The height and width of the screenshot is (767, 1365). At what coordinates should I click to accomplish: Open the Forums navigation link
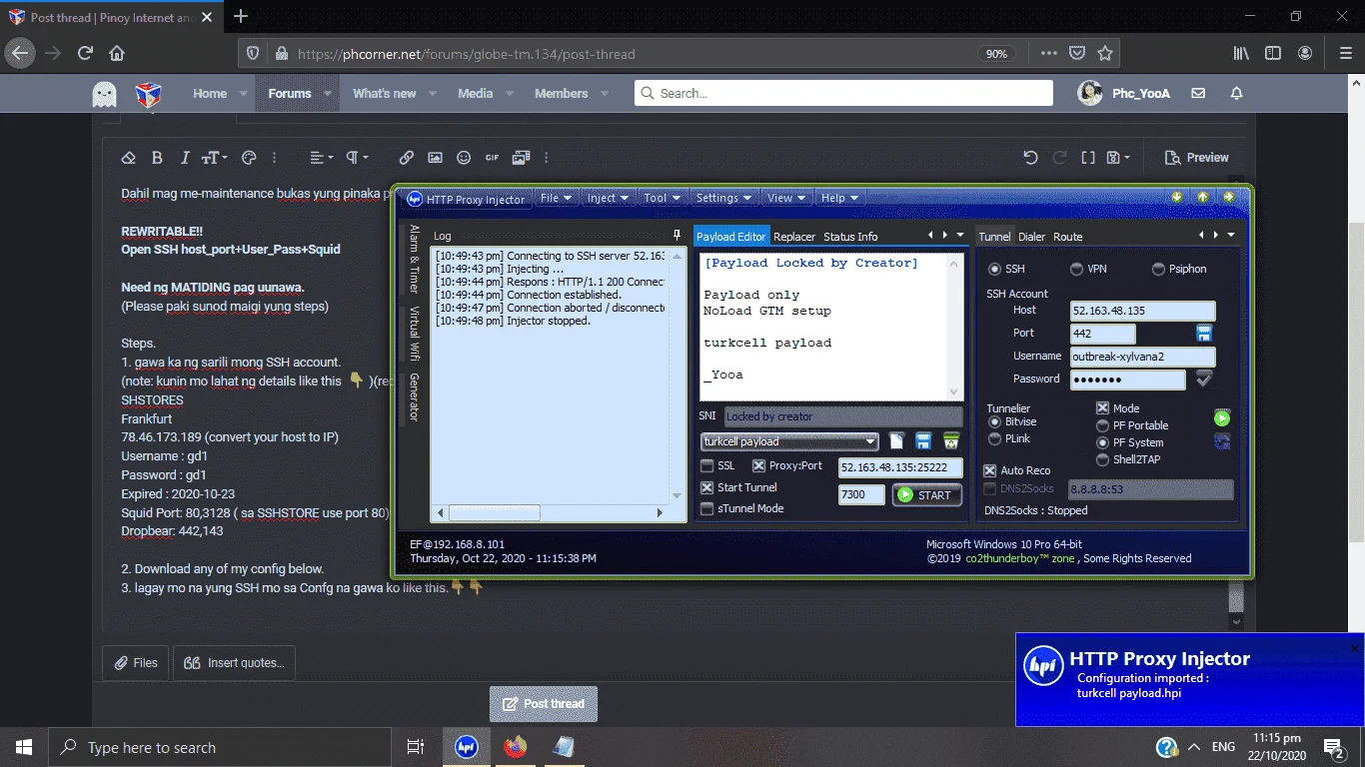click(x=290, y=93)
